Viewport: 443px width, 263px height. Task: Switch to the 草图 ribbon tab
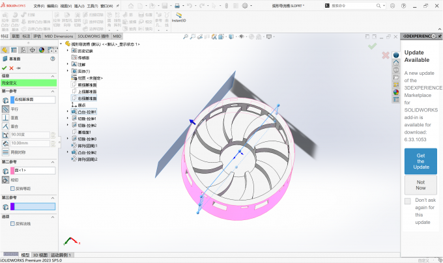click(x=16, y=36)
